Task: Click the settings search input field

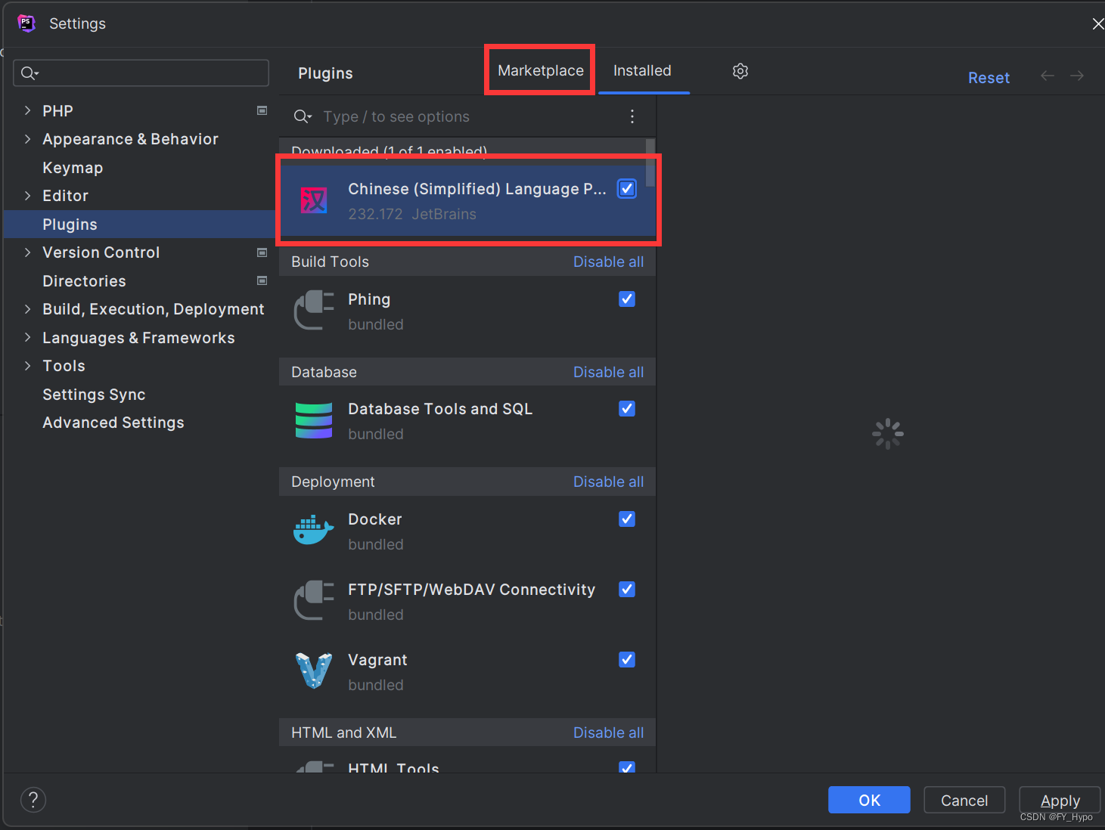Action: 141,73
